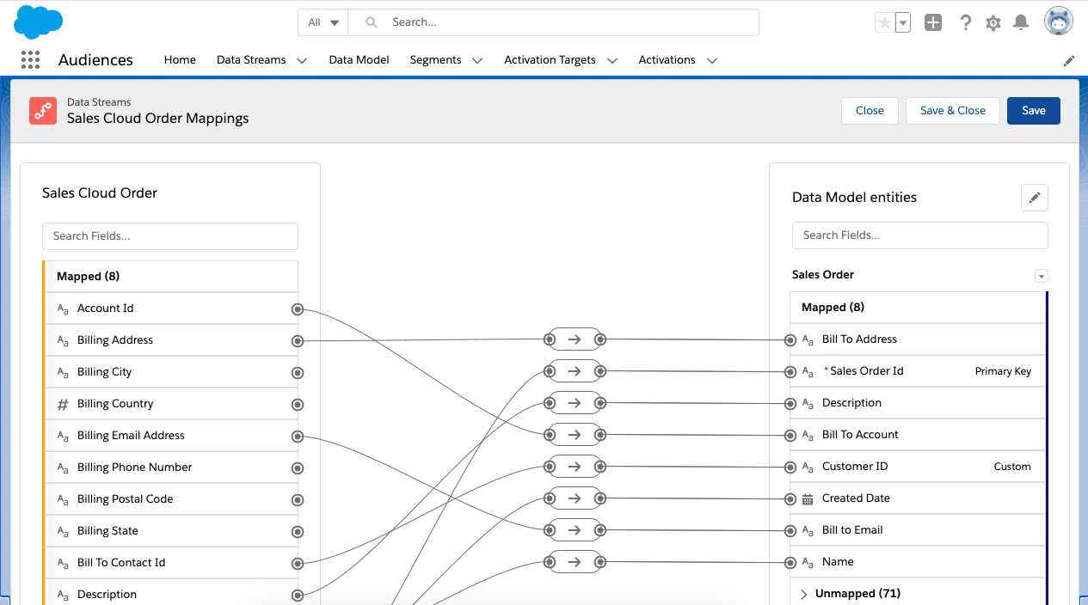Select the Bill To Account target field
Image resolution: width=1088 pixels, height=605 pixels.
[917, 435]
